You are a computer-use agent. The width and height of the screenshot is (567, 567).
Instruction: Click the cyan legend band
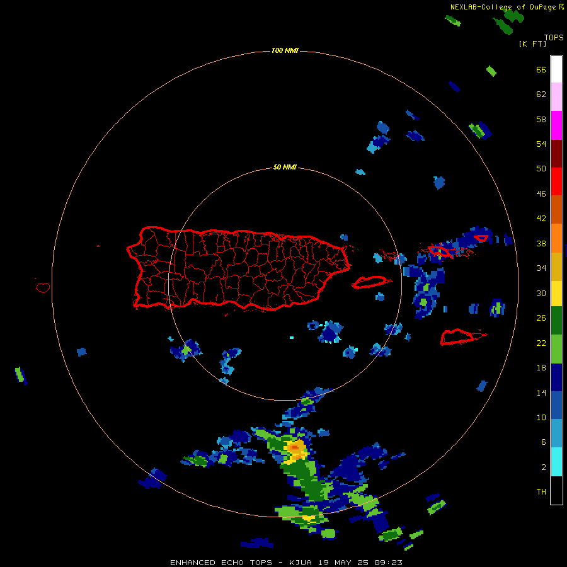(x=556, y=462)
